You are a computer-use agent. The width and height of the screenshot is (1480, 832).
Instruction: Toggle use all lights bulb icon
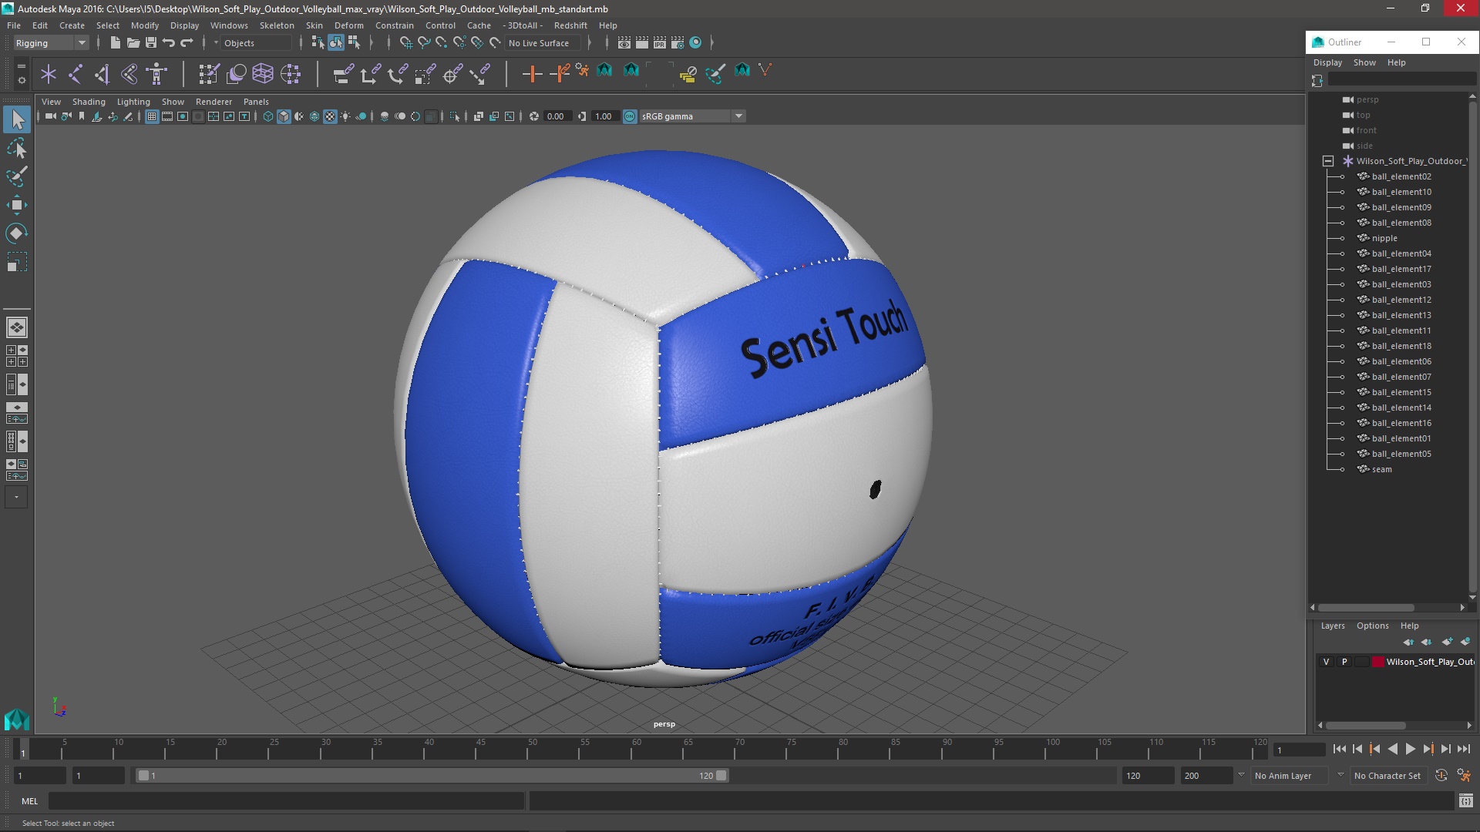(x=345, y=116)
